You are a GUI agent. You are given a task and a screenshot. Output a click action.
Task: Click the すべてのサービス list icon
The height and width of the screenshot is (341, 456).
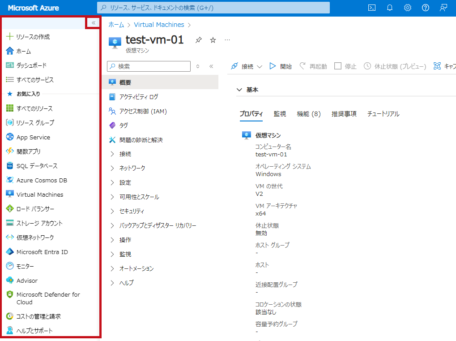tap(10, 79)
